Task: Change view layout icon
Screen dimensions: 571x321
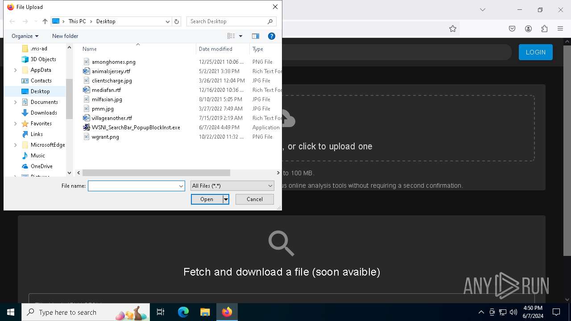Action: point(231,36)
